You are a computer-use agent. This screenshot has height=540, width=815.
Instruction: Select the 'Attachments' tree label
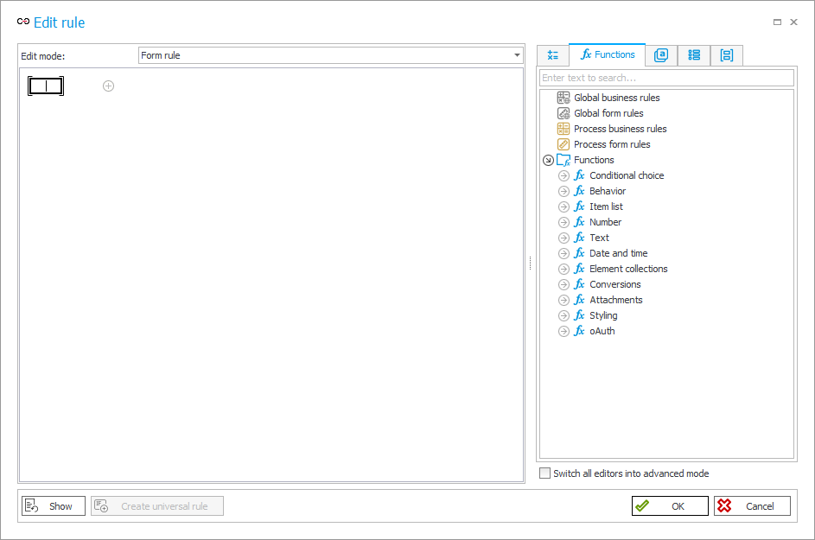pyautogui.click(x=616, y=301)
